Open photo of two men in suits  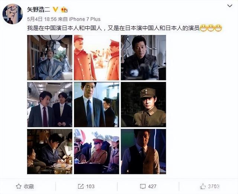[49, 105]
